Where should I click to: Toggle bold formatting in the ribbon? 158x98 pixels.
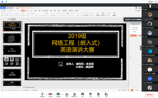coord(37,15)
